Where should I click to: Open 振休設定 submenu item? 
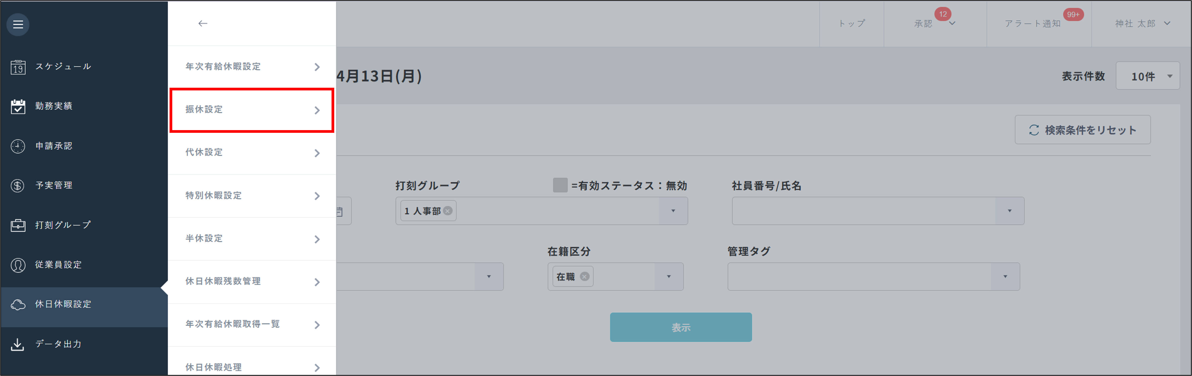[252, 110]
